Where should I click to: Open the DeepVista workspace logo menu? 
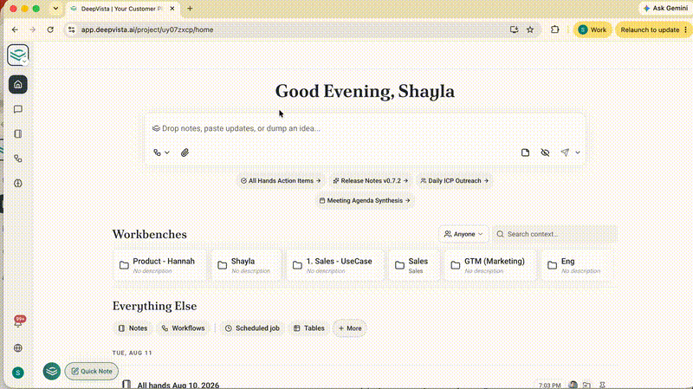18,55
